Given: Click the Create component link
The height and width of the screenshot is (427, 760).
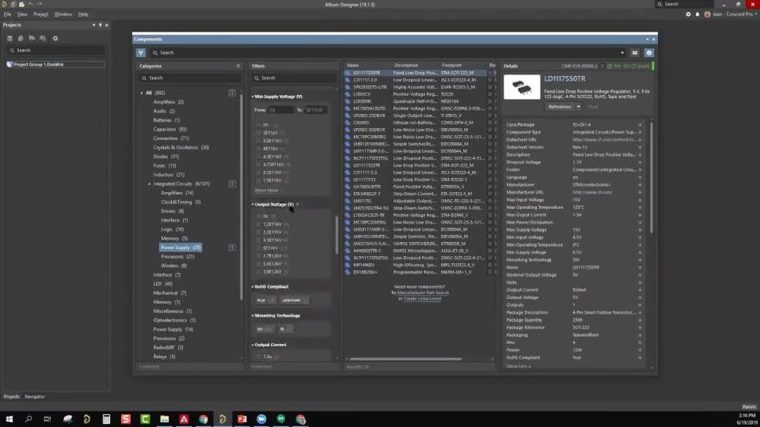Looking at the screenshot, I should click(x=422, y=299).
